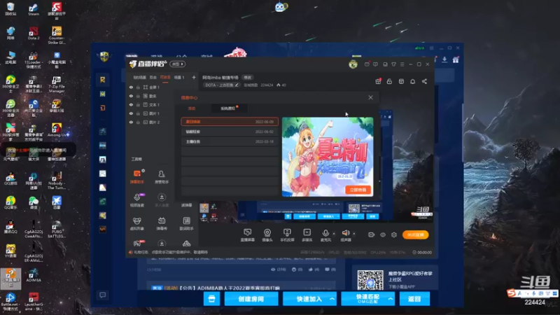Hide the 文本 1 source layer
The image size is (560, 315).
[x=131, y=104]
